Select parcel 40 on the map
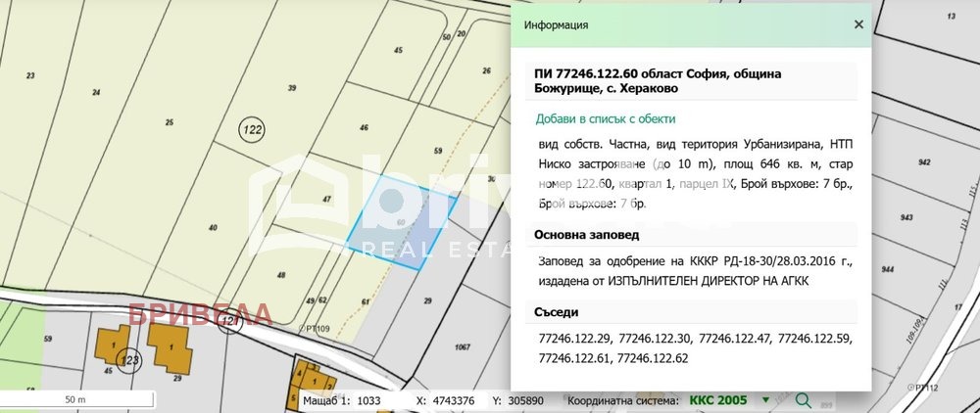This screenshot has height=413, width=980. pyautogui.click(x=213, y=228)
